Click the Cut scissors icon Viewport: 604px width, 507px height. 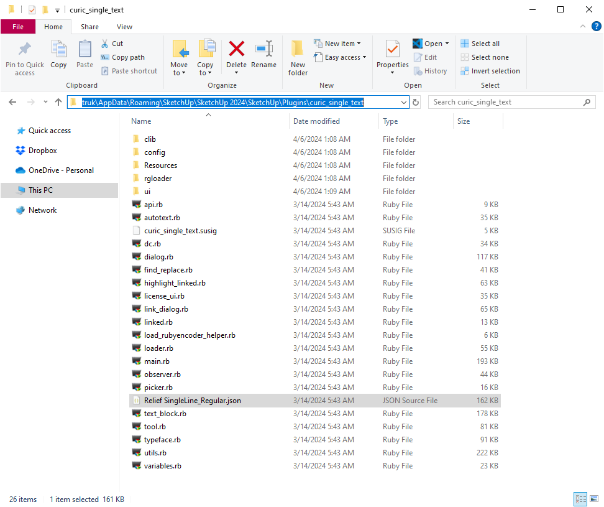[104, 44]
